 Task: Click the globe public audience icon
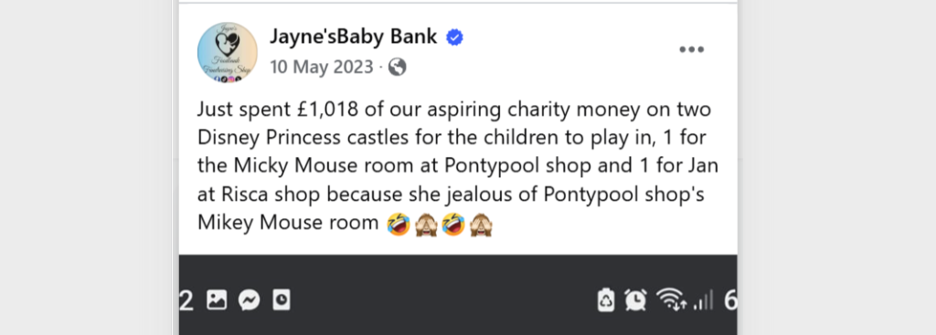398,68
